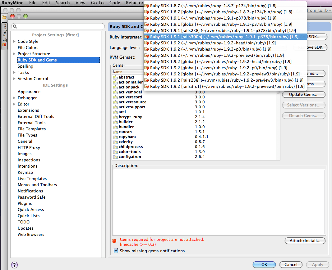Image resolution: width=332 pixels, height=270 pixels.
Task: Click the Detach Gems... button
Action: tap(304, 116)
